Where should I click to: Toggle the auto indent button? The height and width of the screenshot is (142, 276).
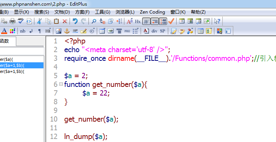(x=155, y=22)
